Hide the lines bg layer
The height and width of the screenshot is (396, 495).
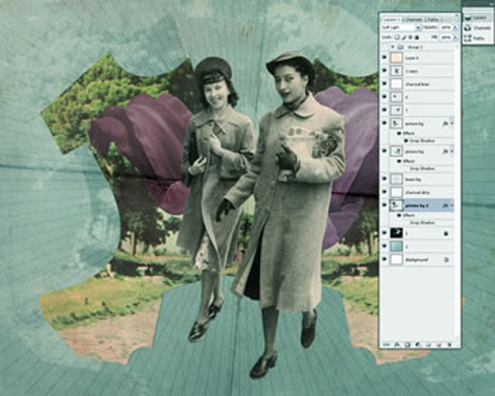click(x=384, y=179)
